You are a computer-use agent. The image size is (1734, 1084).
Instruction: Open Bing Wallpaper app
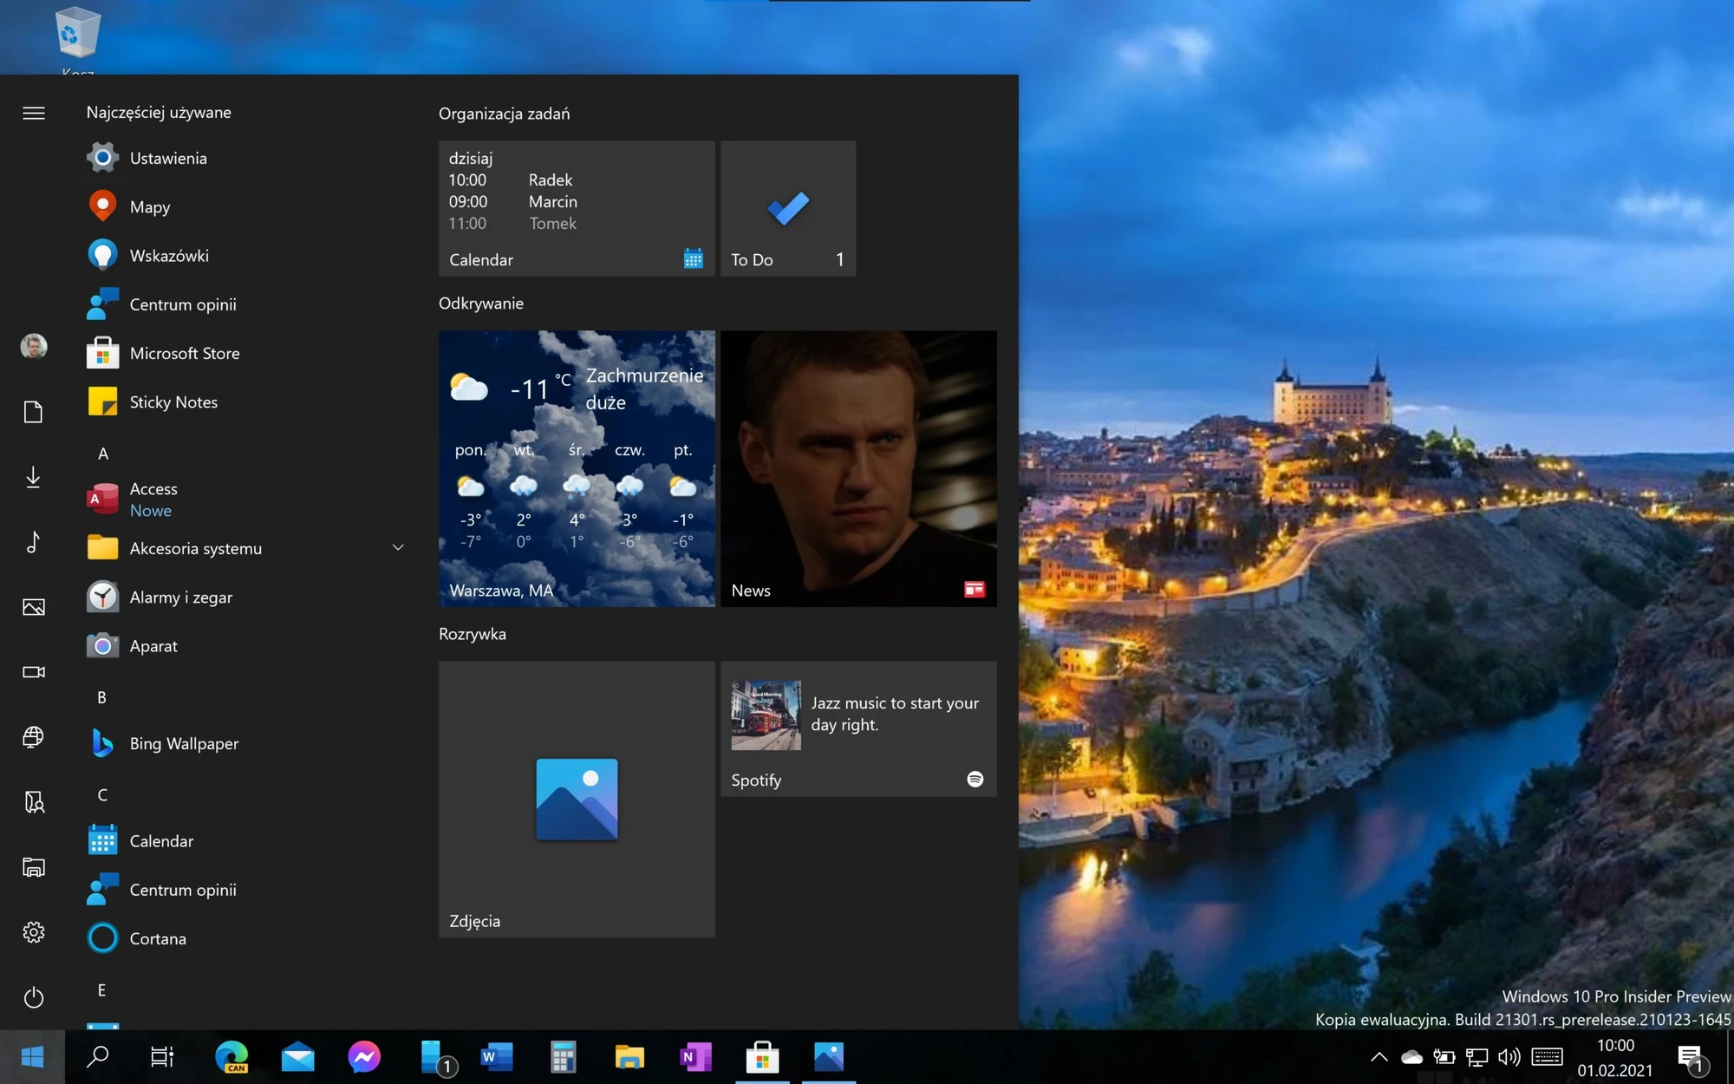click(x=183, y=743)
